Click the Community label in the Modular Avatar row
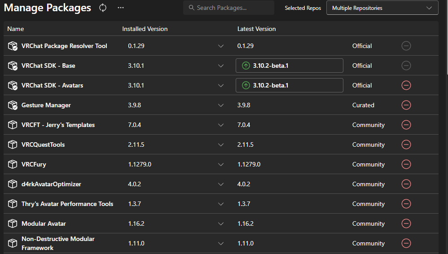Screen dimensions: 448x254 (368, 223)
